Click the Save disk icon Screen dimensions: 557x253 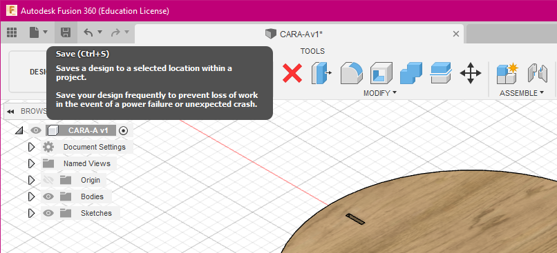click(x=66, y=32)
